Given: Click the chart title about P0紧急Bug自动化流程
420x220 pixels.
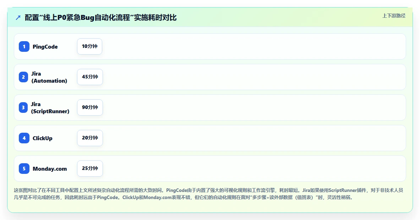Looking at the screenshot, I should tap(101, 18).
